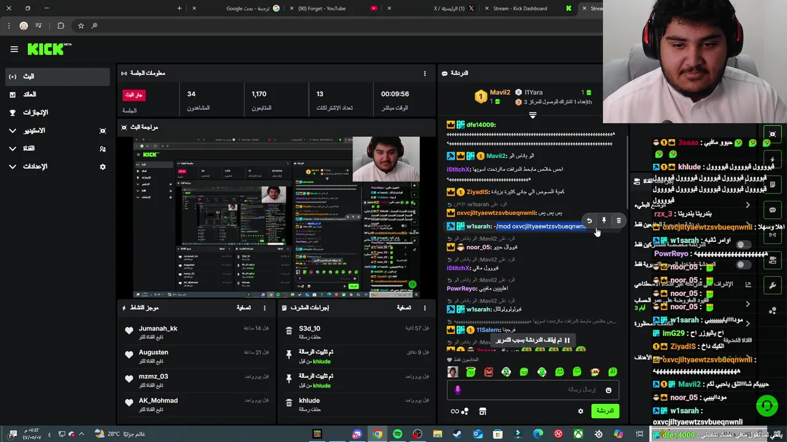The height and width of the screenshot is (442, 787).
Task: Insert the angry red emote
Action: tap(488, 372)
